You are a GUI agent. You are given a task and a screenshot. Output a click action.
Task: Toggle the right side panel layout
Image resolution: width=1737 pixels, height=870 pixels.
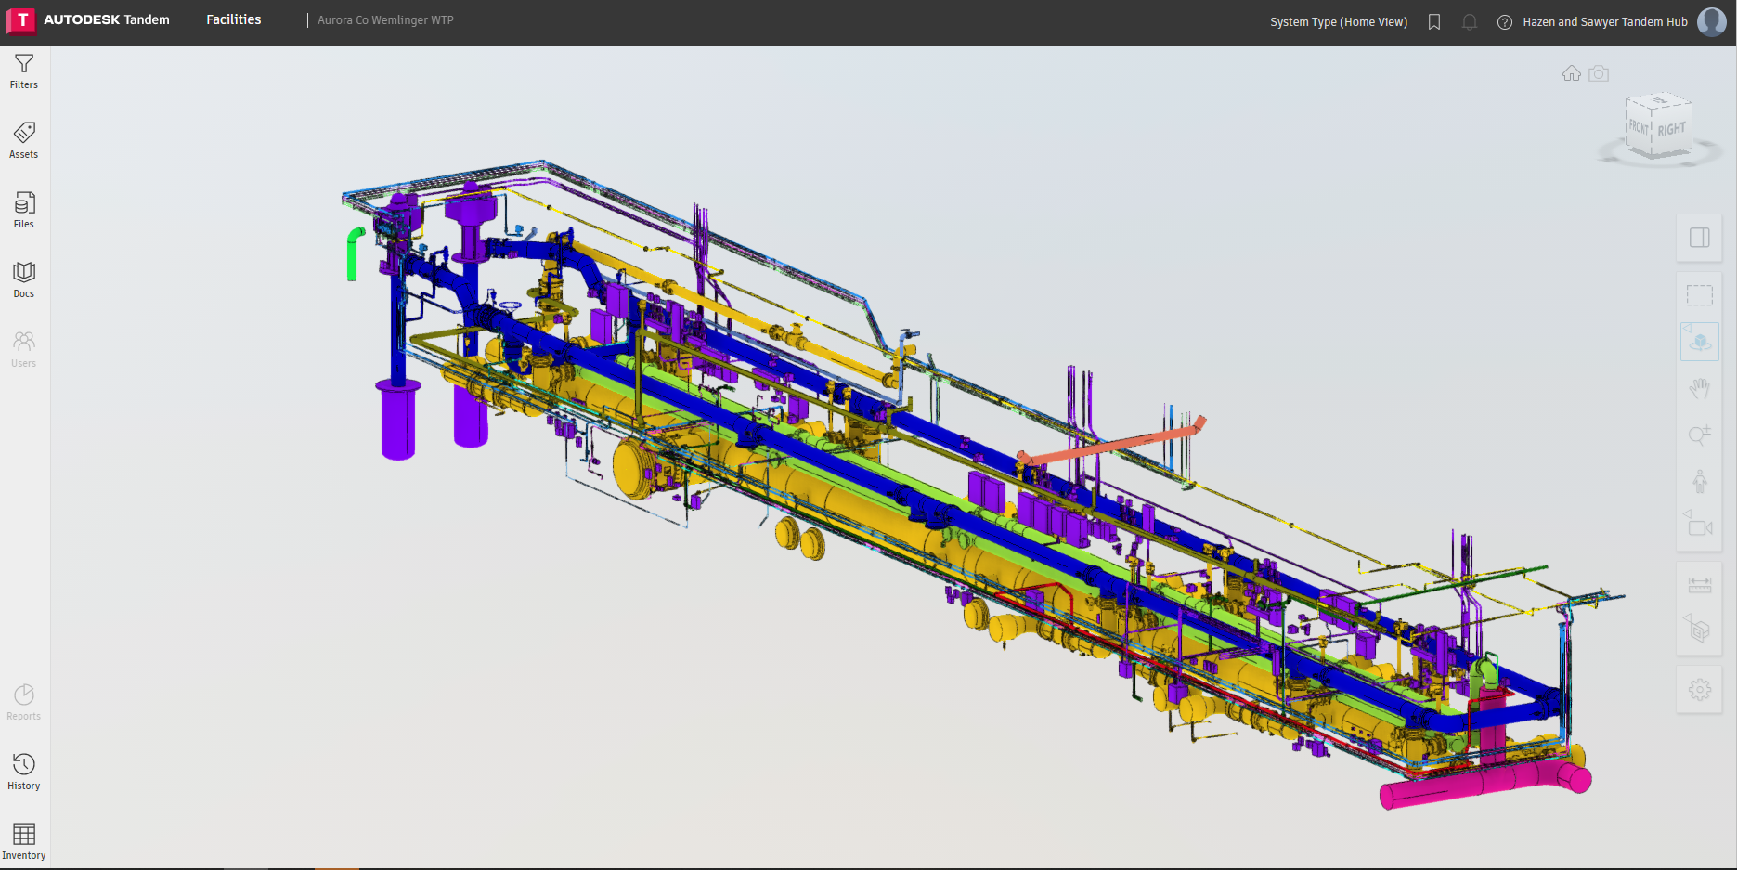[1699, 239]
